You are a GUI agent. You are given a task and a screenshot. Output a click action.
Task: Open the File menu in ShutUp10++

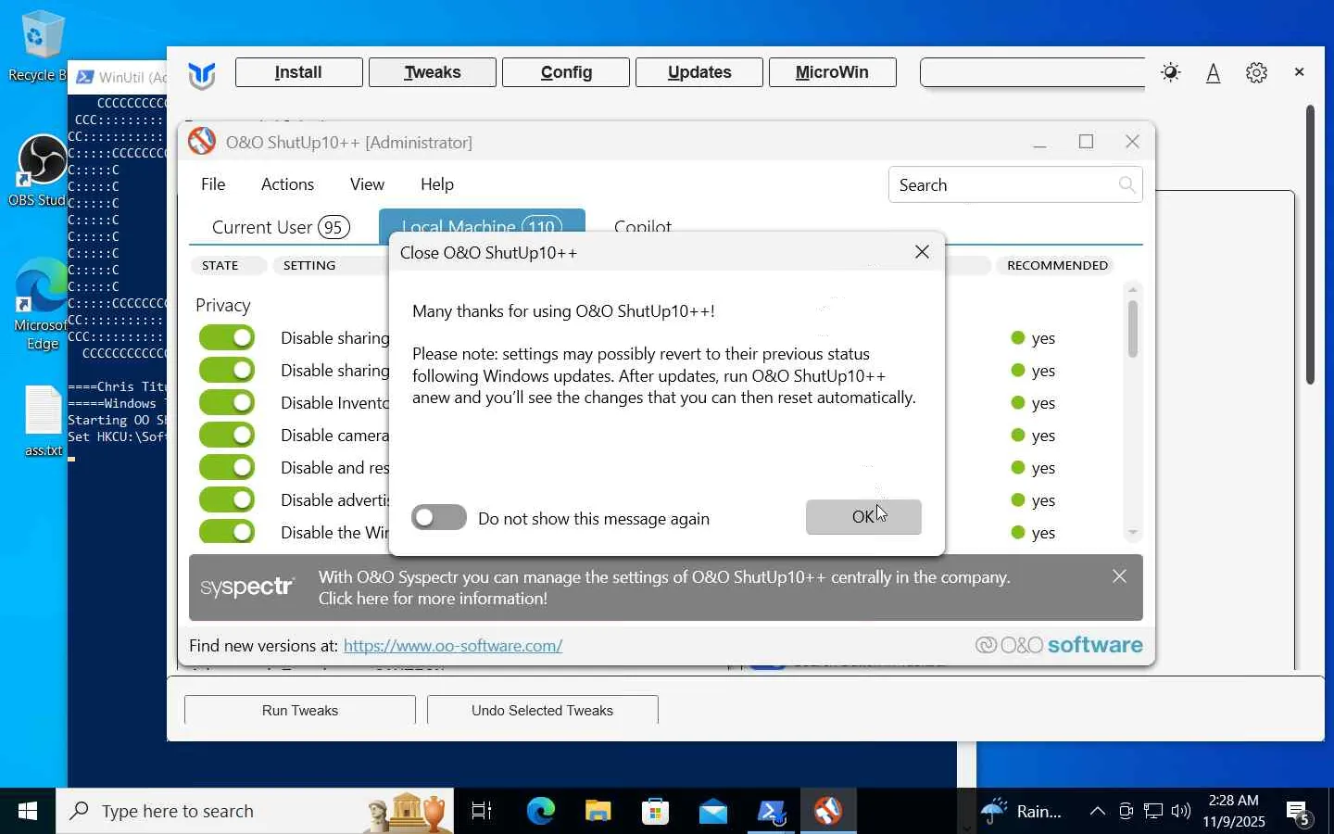[x=213, y=184]
